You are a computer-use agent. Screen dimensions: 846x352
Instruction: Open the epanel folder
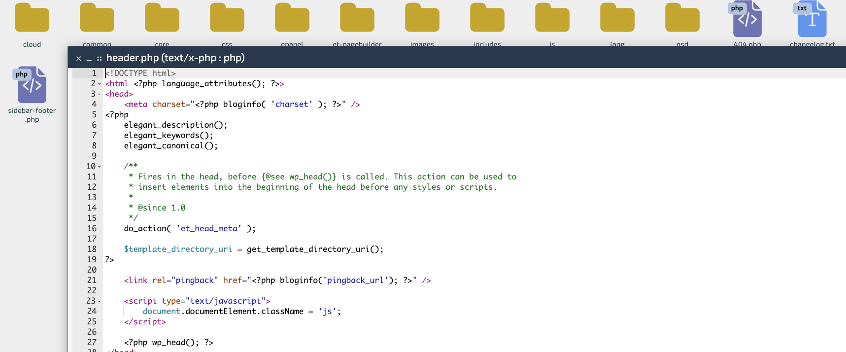pos(292,18)
